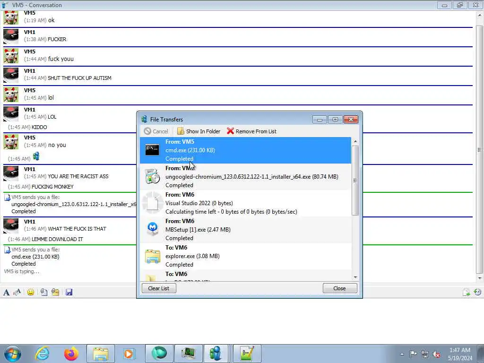Click File Transfers list scroll-down arrow
Image resolution: width=484 pixels, height=363 pixels.
click(x=355, y=277)
